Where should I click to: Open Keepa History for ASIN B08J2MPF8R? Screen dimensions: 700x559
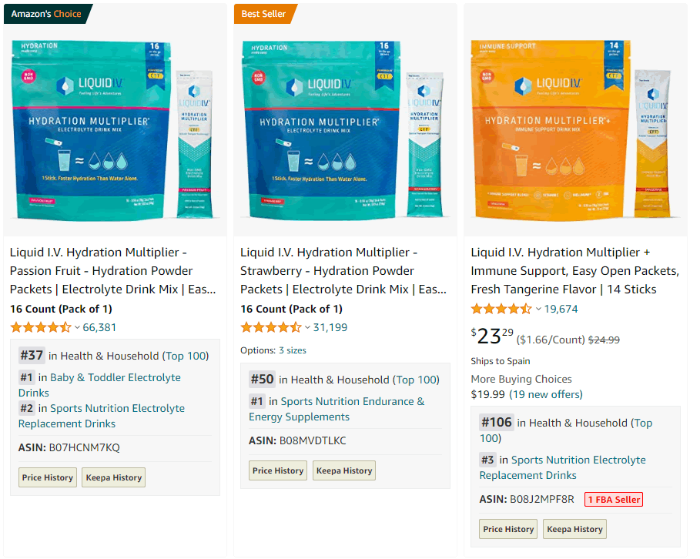click(574, 529)
